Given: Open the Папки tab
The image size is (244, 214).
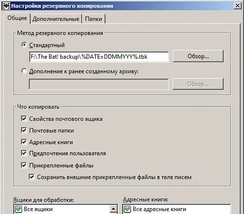Looking at the screenshot, I should click(x=94, y=19).
